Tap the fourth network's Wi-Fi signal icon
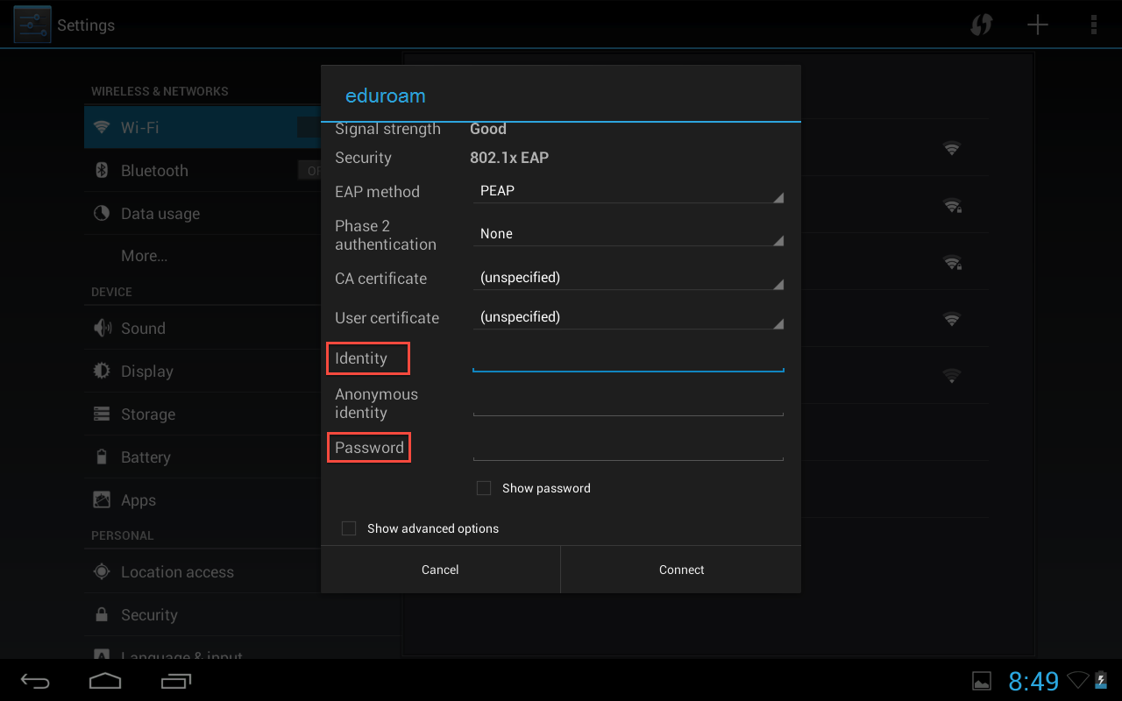 click(952, 319)
